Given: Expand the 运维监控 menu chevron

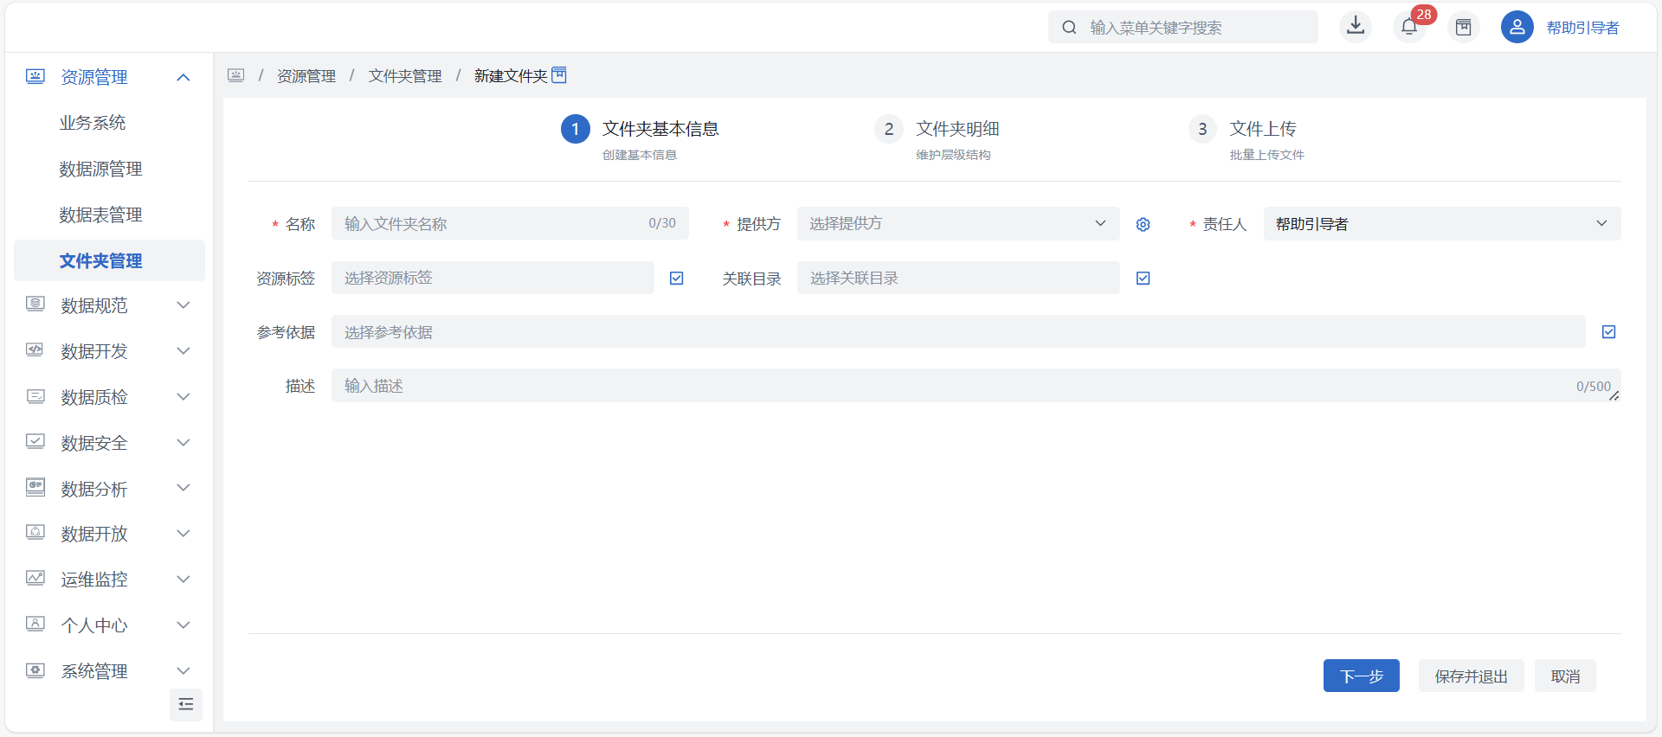Looking at the screenshot, I should point(184,579).
